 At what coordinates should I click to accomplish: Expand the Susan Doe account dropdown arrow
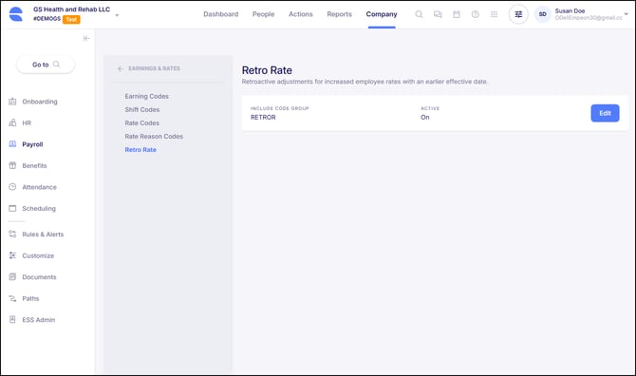626,14
